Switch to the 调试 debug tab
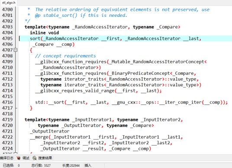The width and height of the screenshot is (232, 168). click(x=23, y=158)
